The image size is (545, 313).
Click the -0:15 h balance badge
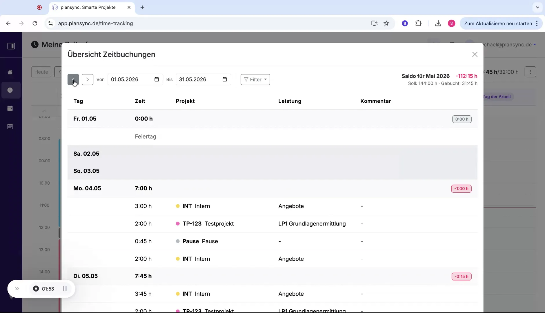pos(462,276)
